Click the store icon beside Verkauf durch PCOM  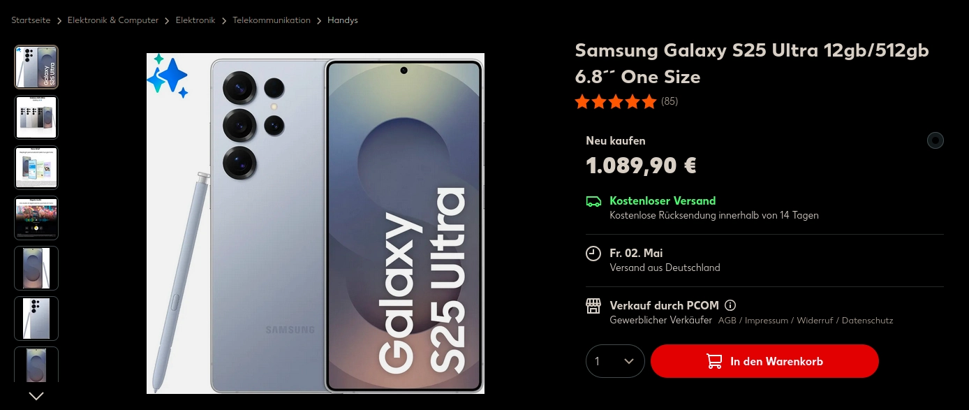[x=593, y=306]
